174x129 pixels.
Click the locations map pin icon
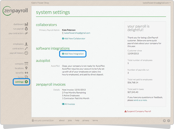click(x=26, y=68)
